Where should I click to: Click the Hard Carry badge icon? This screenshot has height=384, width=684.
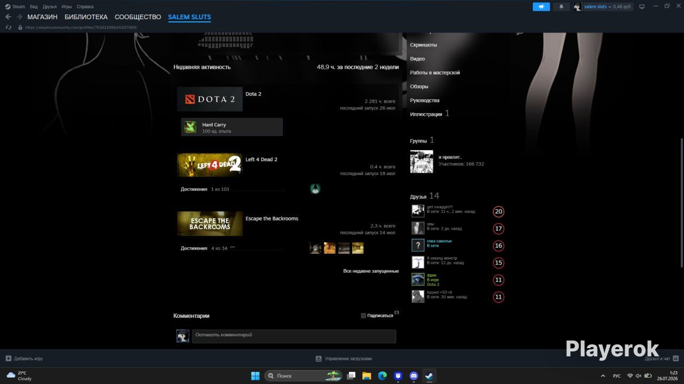coord(190,127)
